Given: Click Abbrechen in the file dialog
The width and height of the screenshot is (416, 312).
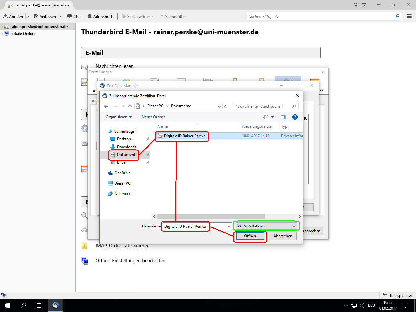Looking at the screenshot, I should pos(282,236).
